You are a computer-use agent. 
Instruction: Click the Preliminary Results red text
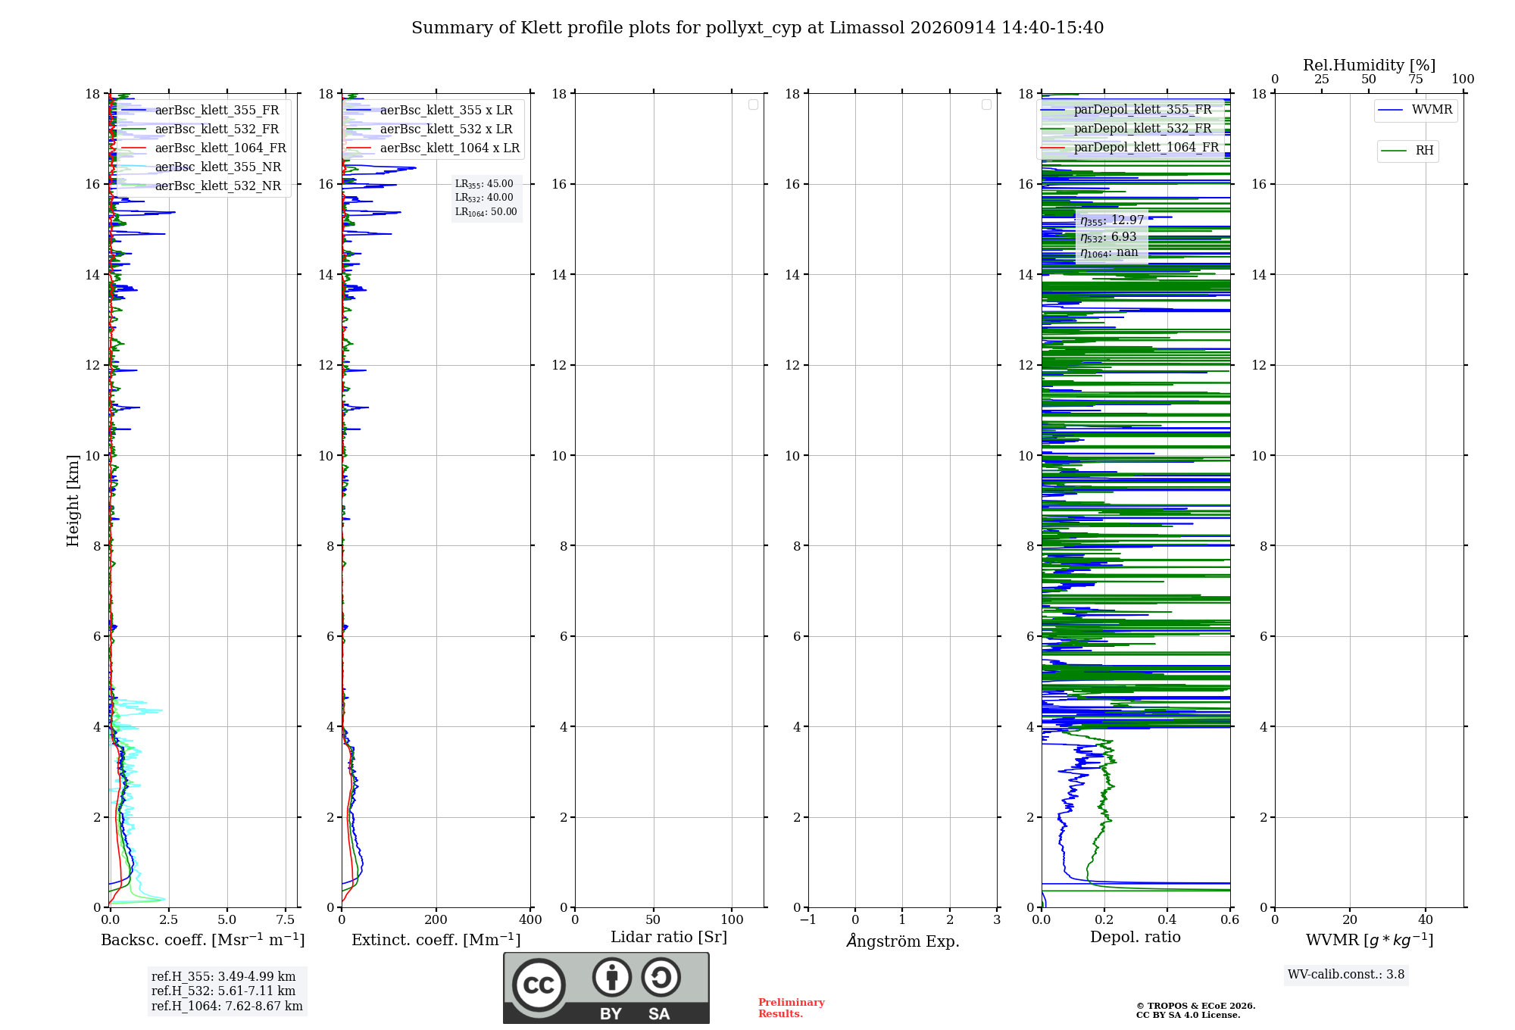pyautogui.click(x=792, y=1008)
